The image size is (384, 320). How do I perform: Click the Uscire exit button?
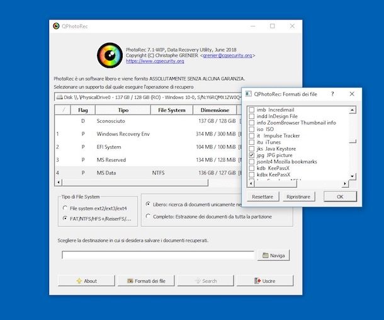click(265, 281)
